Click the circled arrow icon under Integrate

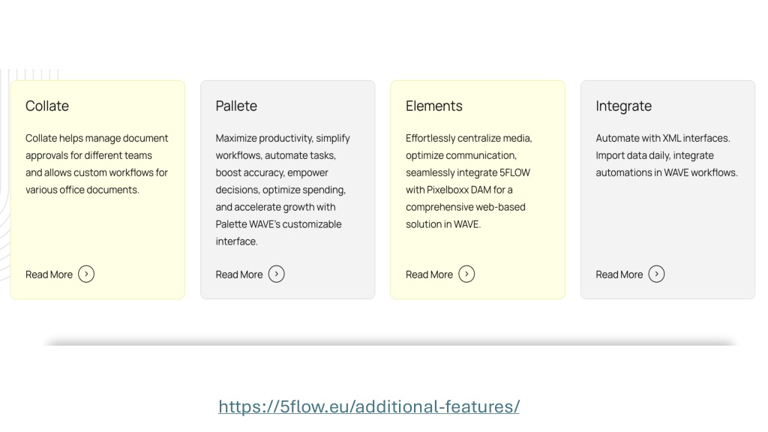[656, 274]
